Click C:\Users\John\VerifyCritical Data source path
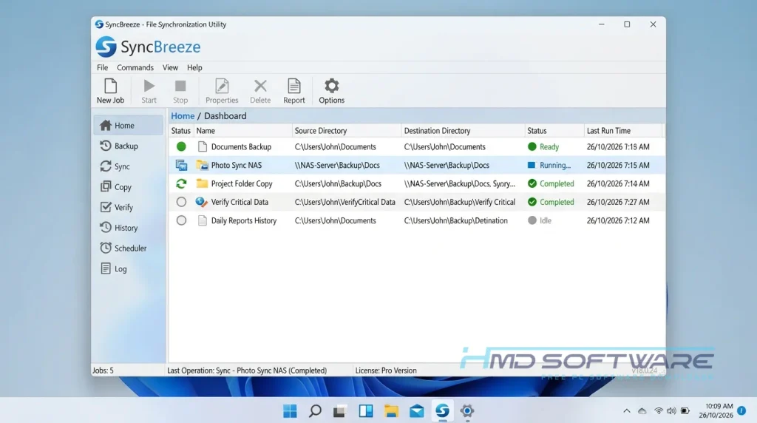 344,202
